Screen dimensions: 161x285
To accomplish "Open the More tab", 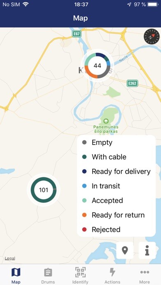I will pos(145,276).
